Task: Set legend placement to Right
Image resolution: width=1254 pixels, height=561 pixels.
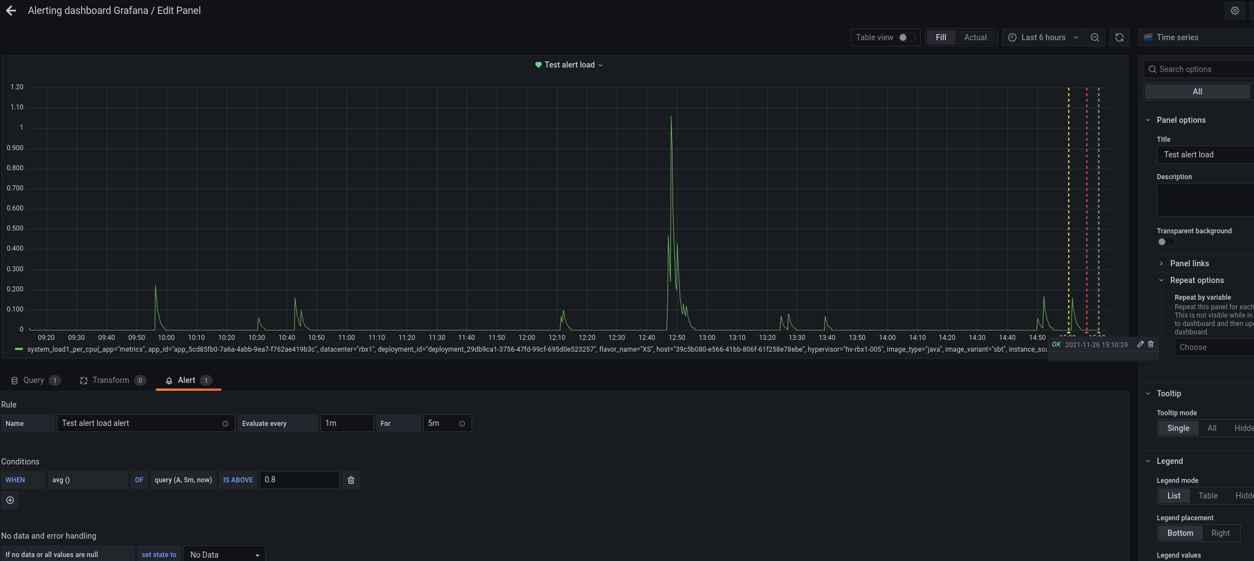Action: click(1221, 533)
